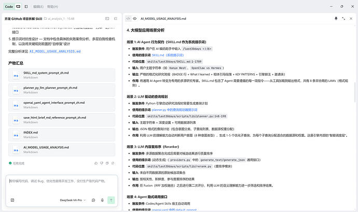Click the 场景 2: LLM 驱动的查询规划 heading

(x=147, y=96)
